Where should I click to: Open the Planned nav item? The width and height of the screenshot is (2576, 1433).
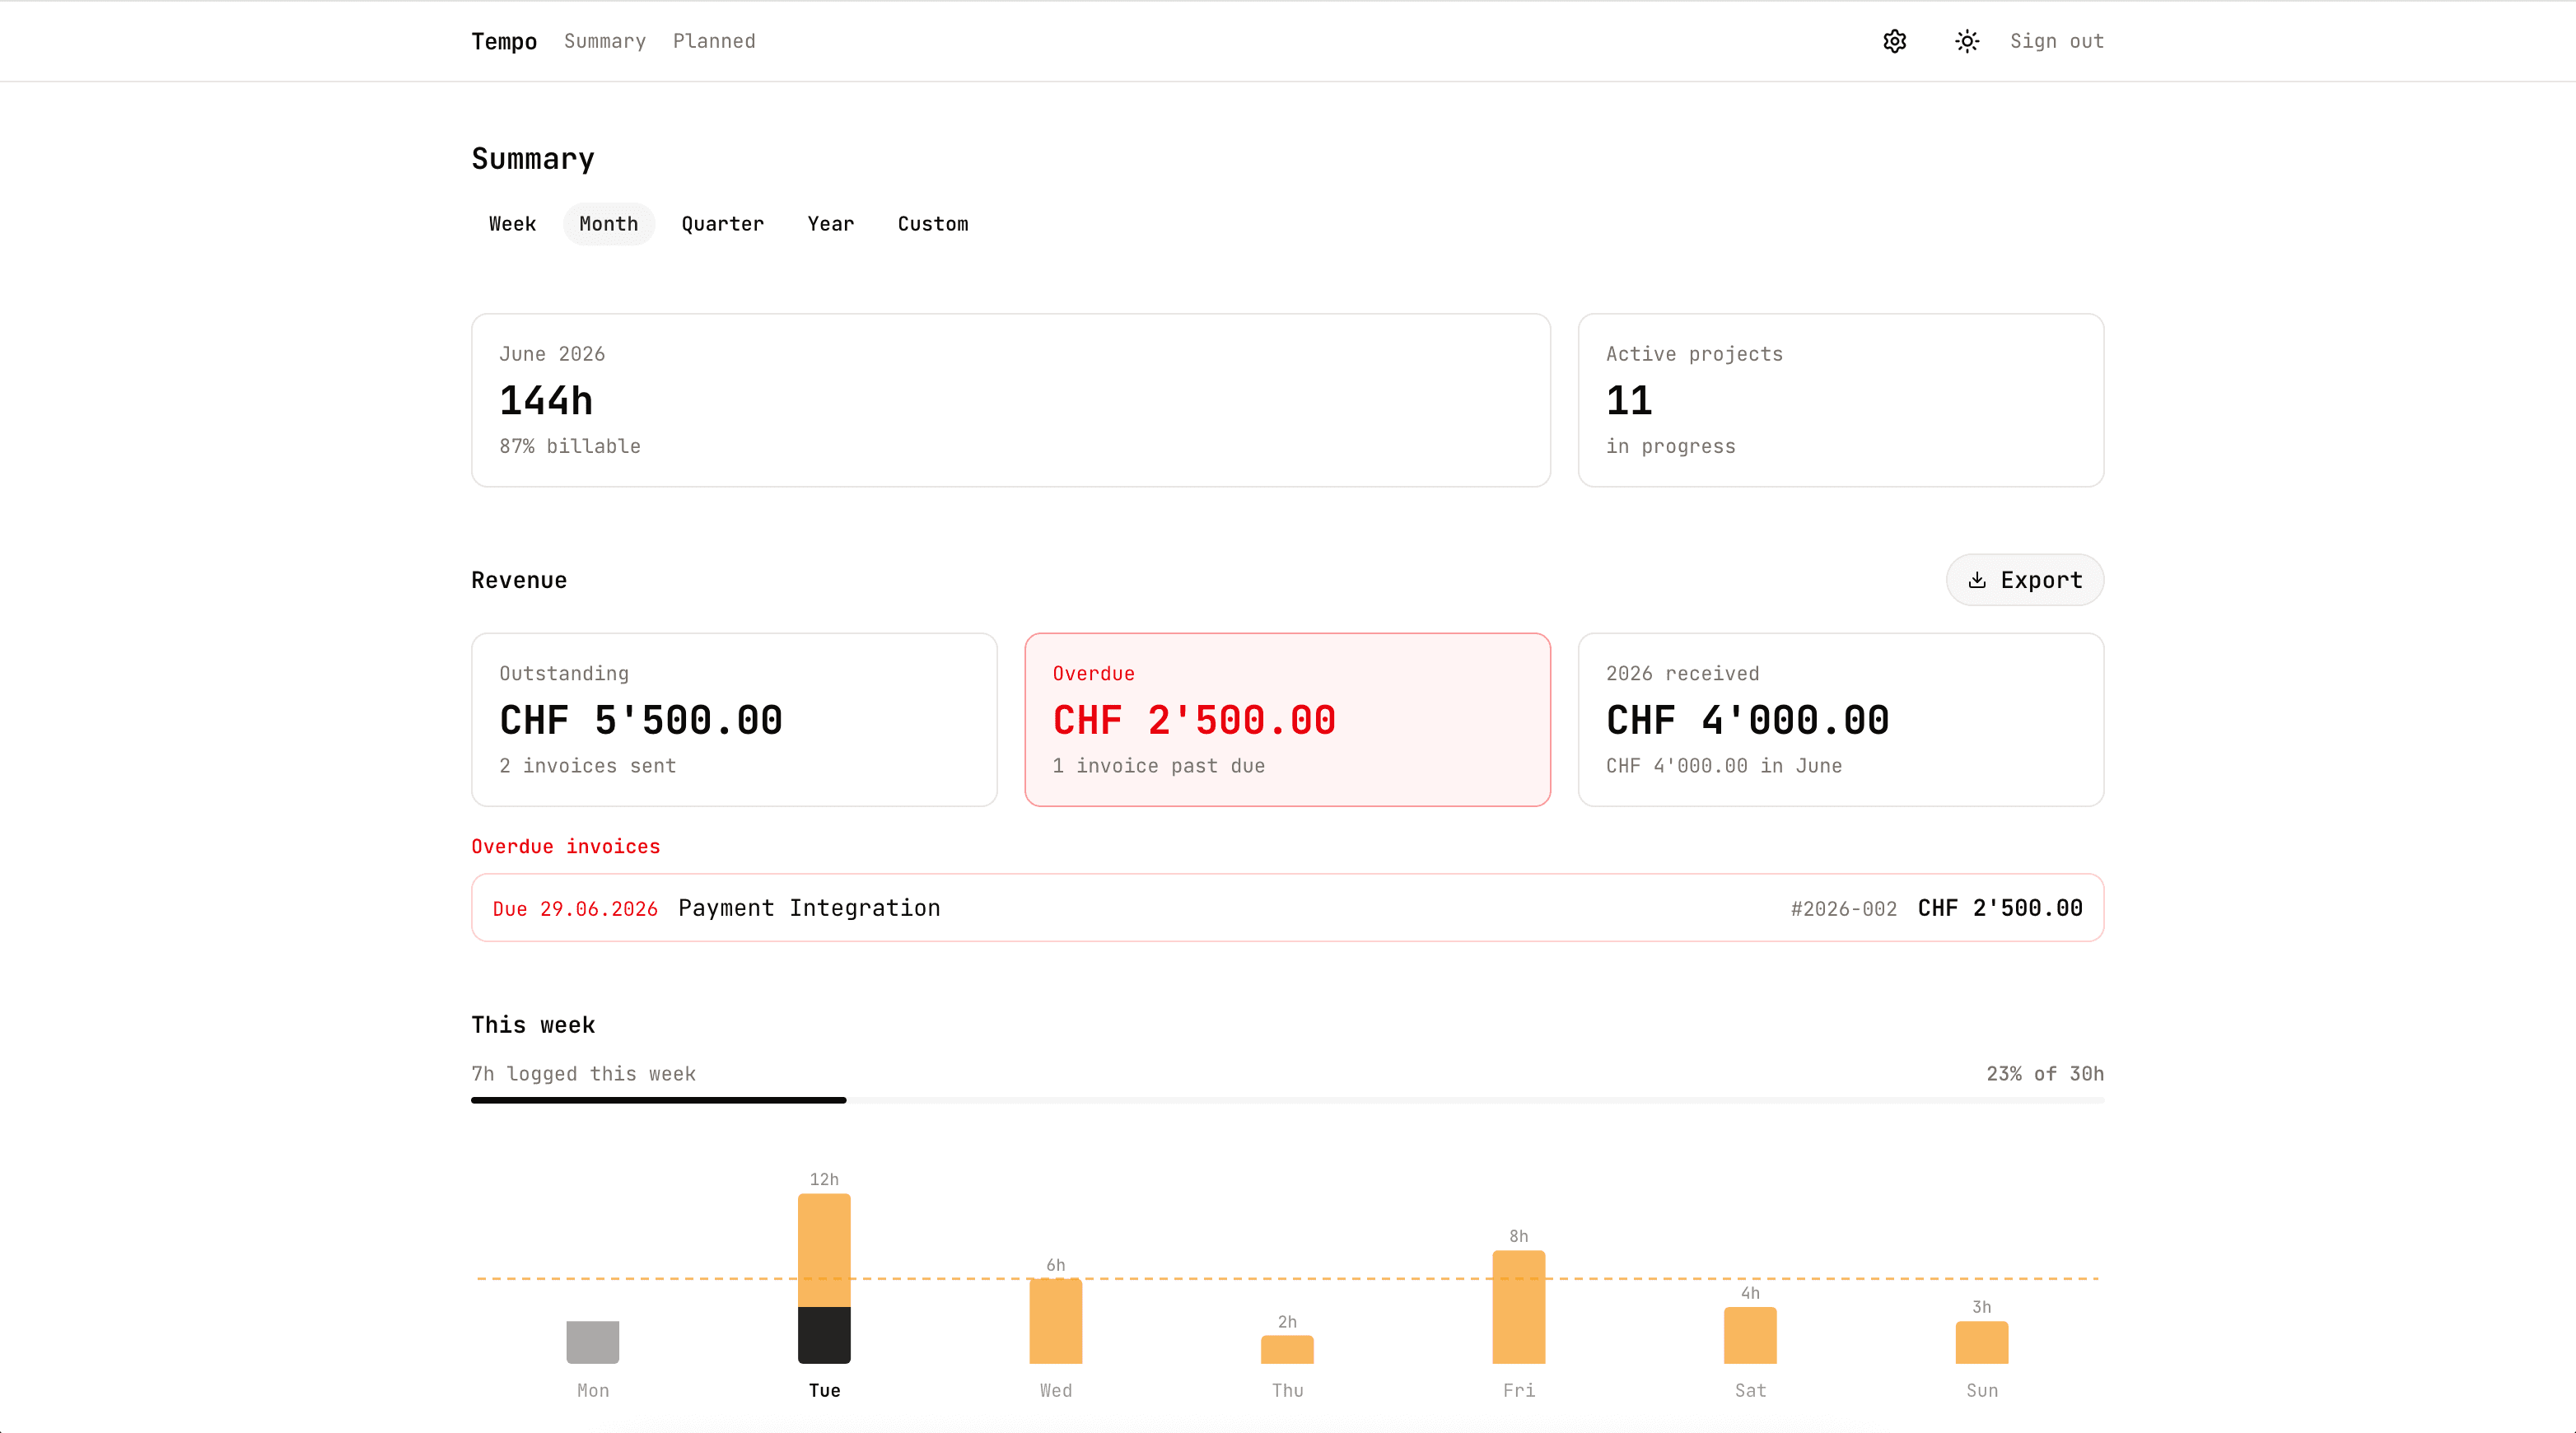point(714,41)
